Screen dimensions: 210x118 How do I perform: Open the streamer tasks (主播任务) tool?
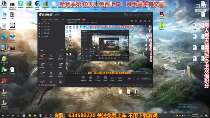click(60, 57)
